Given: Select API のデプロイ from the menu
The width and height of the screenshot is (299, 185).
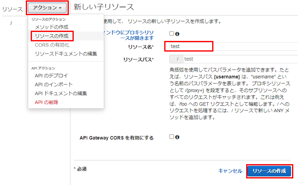Looking at the screenshot, I should pyautogui.click(x=51, y=75).
